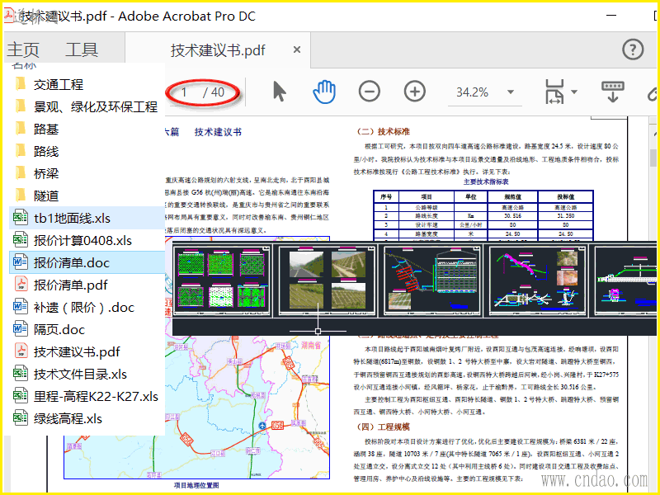Select the file 报价计算0408.xls

(82, 240)
